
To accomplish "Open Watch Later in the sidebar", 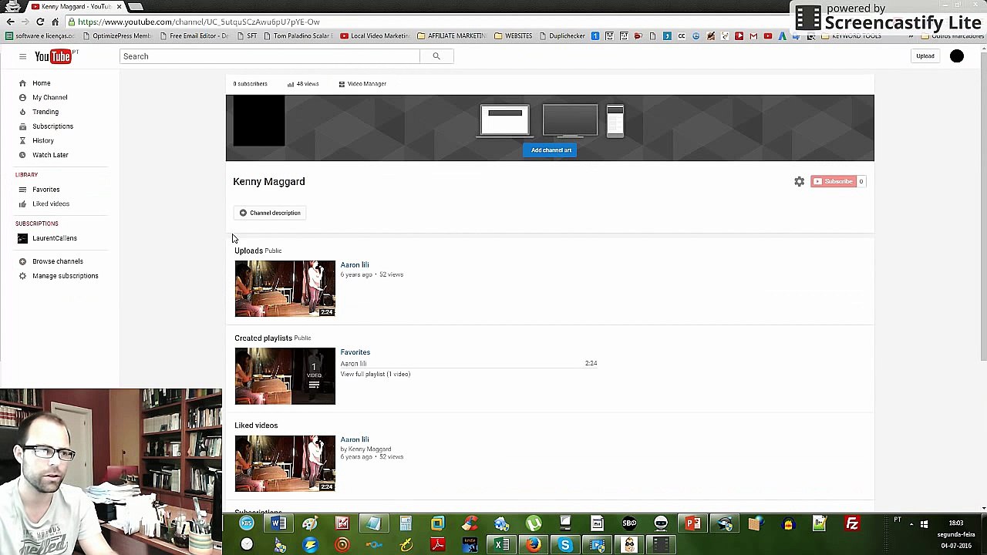I will [x=50, y=155].
